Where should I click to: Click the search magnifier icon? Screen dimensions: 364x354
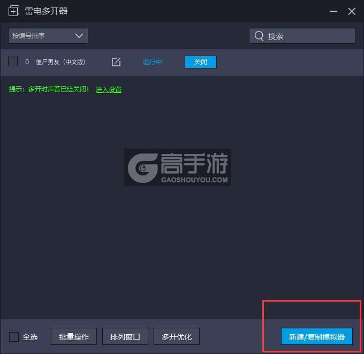click(x=259, y=36)
